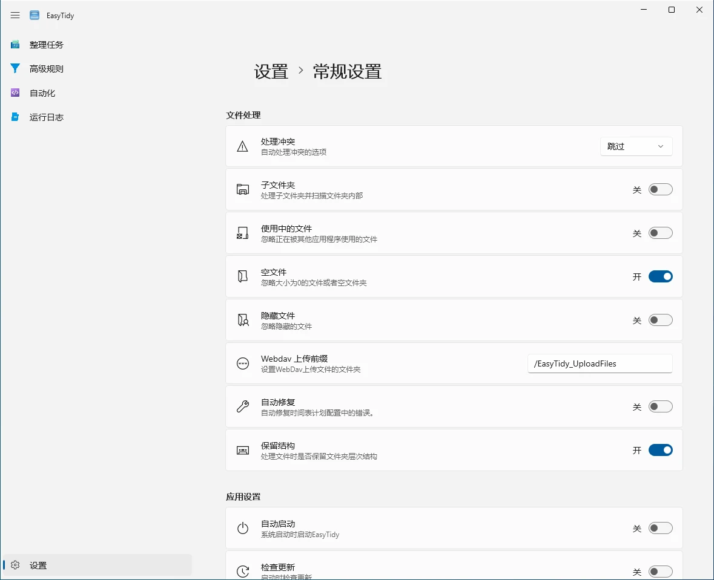714x580 pixels.
Task: Enable the 隐藏文件 toggle
Action: coord(660,320)
